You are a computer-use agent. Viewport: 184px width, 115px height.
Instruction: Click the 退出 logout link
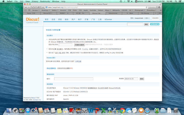pos(147,18)
